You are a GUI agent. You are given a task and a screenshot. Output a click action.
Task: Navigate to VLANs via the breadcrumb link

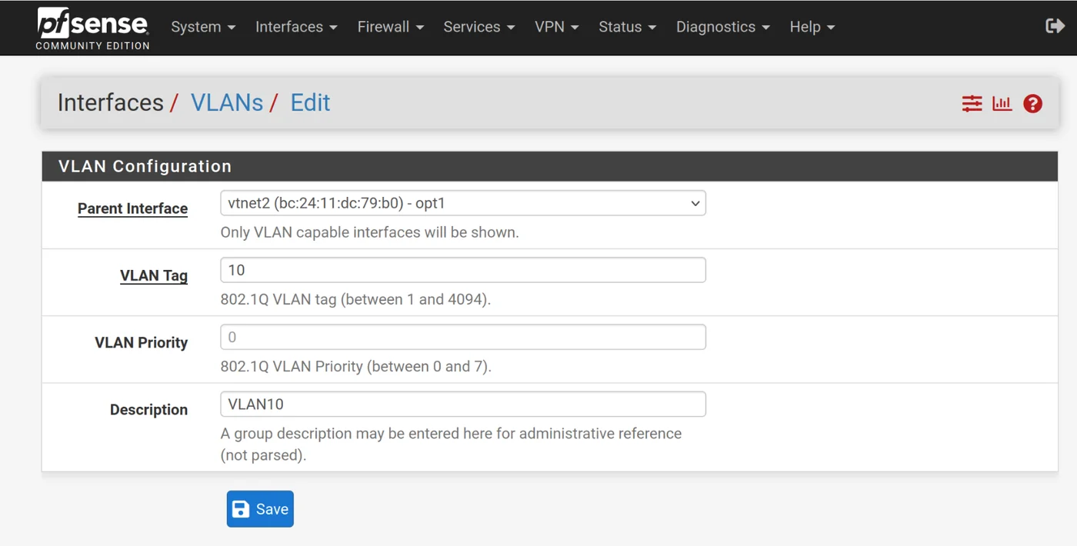pos(227,102)
